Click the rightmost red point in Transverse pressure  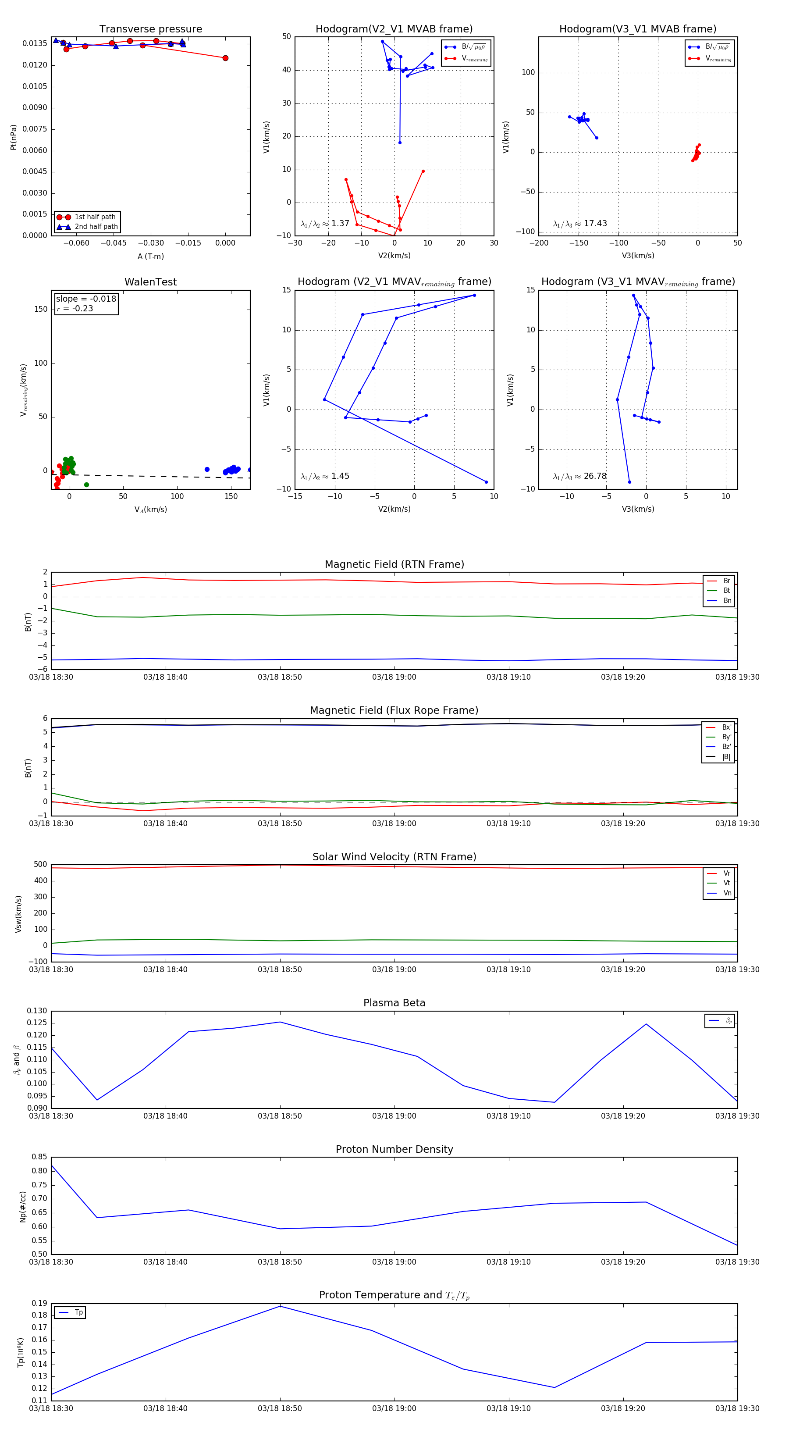coord(225,58)
